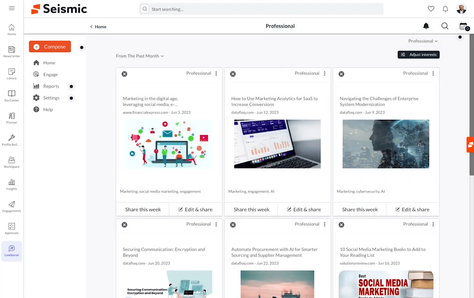Image resolution: width=474 pixels, height=298 pixels.
Task: Select Reports in the LiveSocial menu
Action: 51,86
